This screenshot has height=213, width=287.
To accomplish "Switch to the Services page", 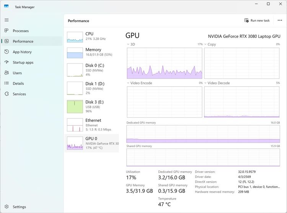I will [19, 94].
